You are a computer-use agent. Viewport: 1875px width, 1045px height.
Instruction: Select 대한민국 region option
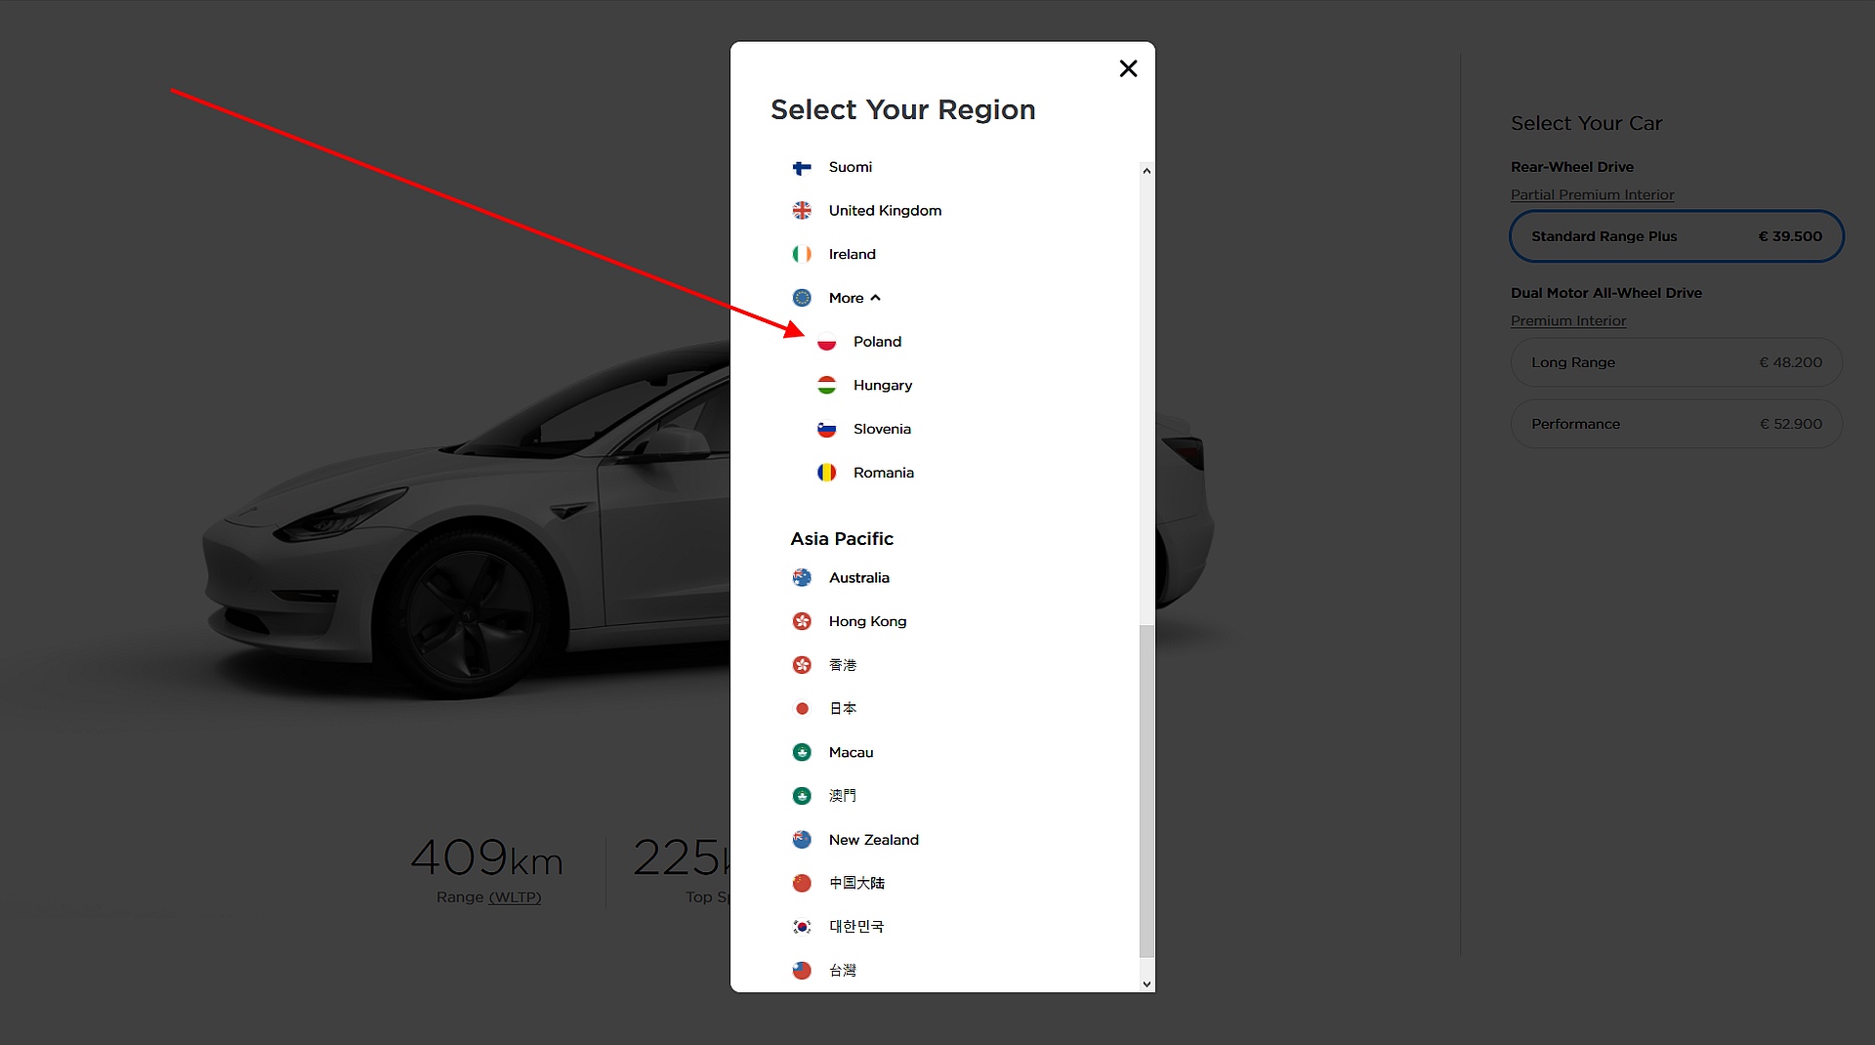[856, 927]
